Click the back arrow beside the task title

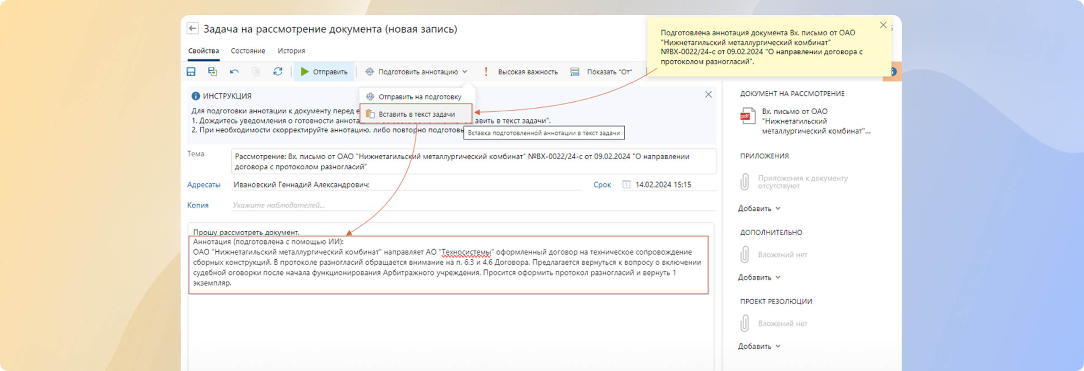[x=192, y=28]
